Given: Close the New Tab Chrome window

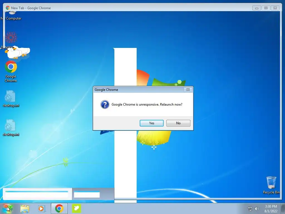Looking at the screenshot, I should click(x=275, y=8).
